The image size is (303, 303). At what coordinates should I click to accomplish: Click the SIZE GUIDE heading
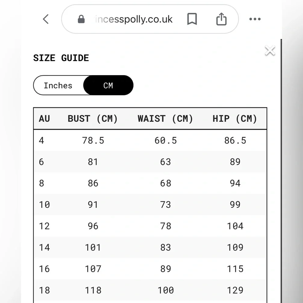pos(61,58)
